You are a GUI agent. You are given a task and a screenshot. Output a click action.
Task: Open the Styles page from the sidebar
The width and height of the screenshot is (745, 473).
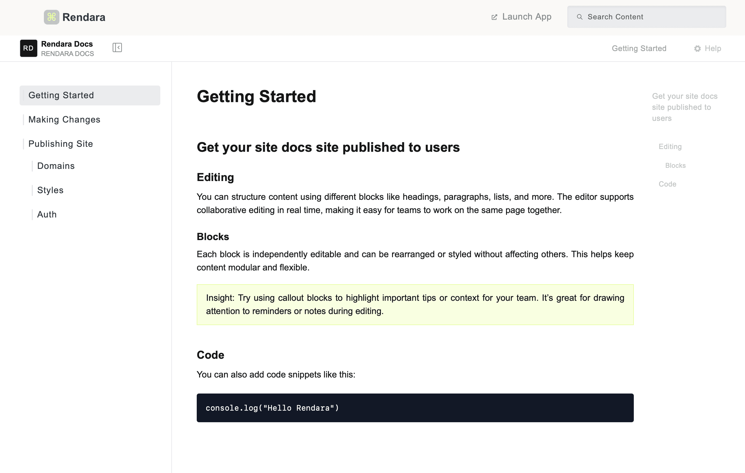click(x=50, y=190)
